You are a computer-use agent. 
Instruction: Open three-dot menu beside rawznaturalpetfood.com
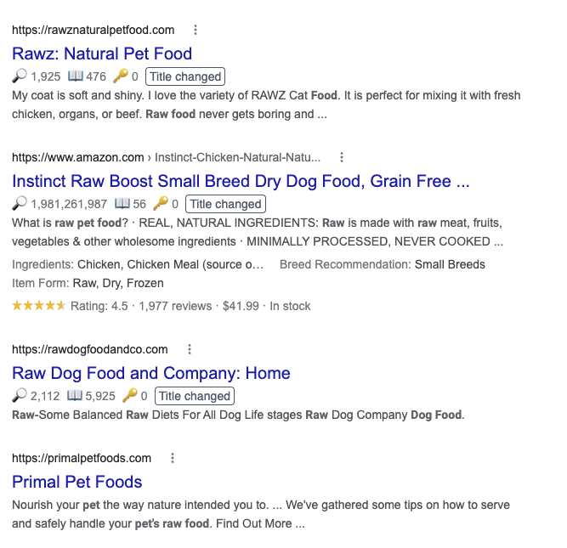(x=196, y=30)
